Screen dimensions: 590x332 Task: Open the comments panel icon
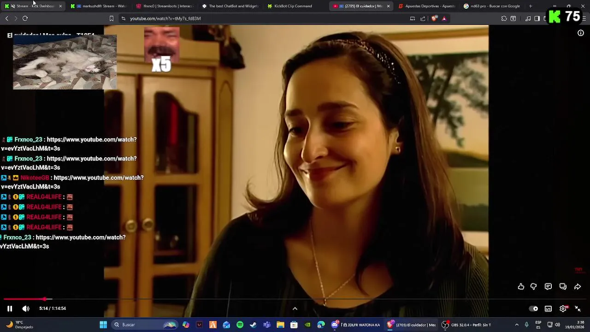point(548,286)
